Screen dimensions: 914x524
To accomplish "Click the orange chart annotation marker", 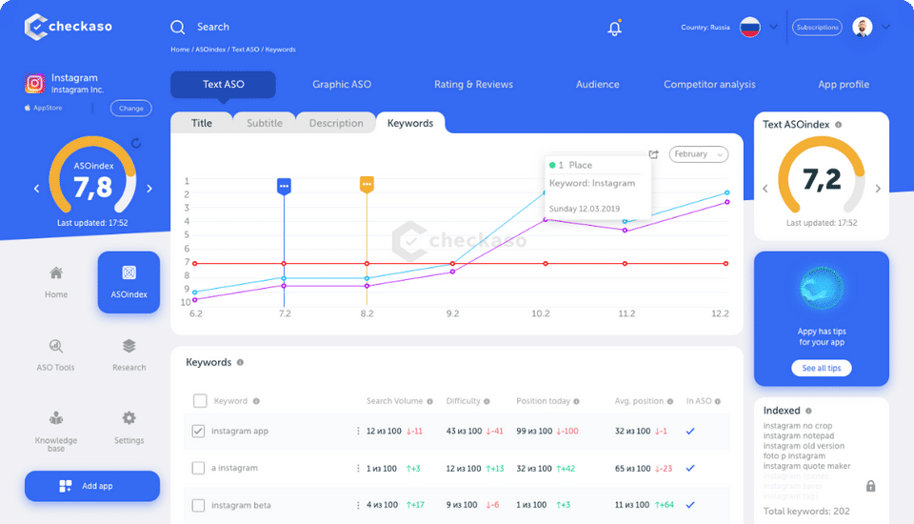I will (367, 184).
